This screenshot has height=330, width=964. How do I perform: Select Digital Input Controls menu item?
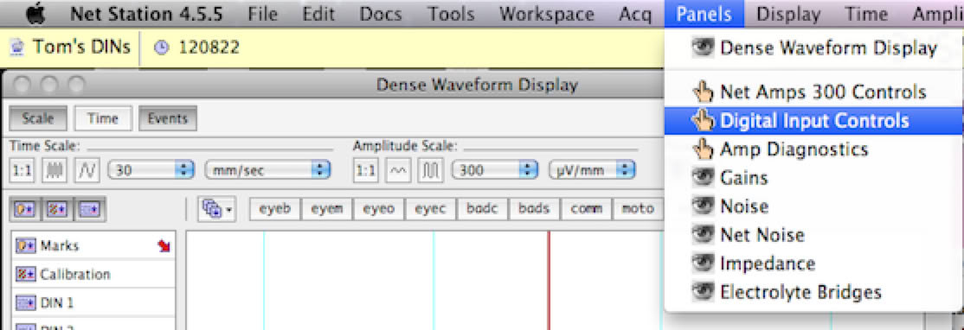tap(814, 120)
